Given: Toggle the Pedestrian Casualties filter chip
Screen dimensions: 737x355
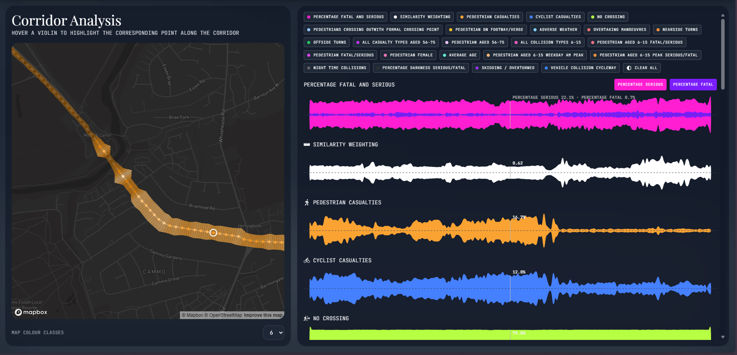Looking at the screenshot, I should tap(490, 17).
